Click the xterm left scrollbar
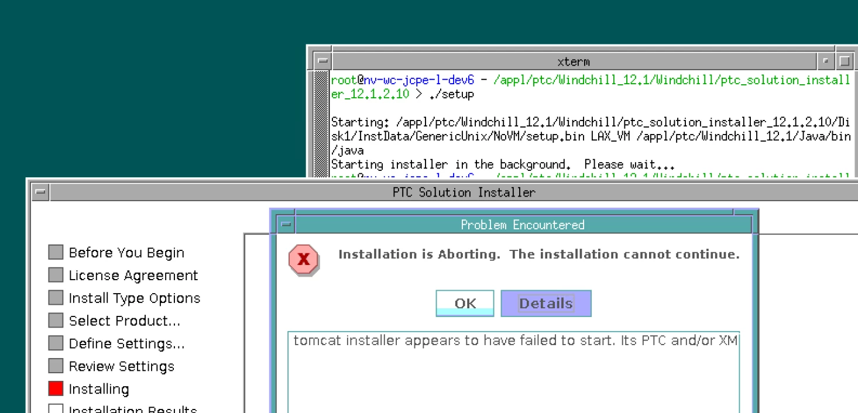The image size is (858, 413). [322, 124]
